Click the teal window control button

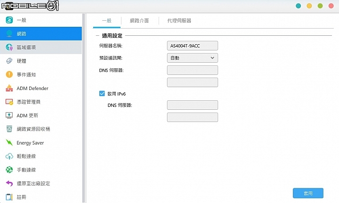299,6
